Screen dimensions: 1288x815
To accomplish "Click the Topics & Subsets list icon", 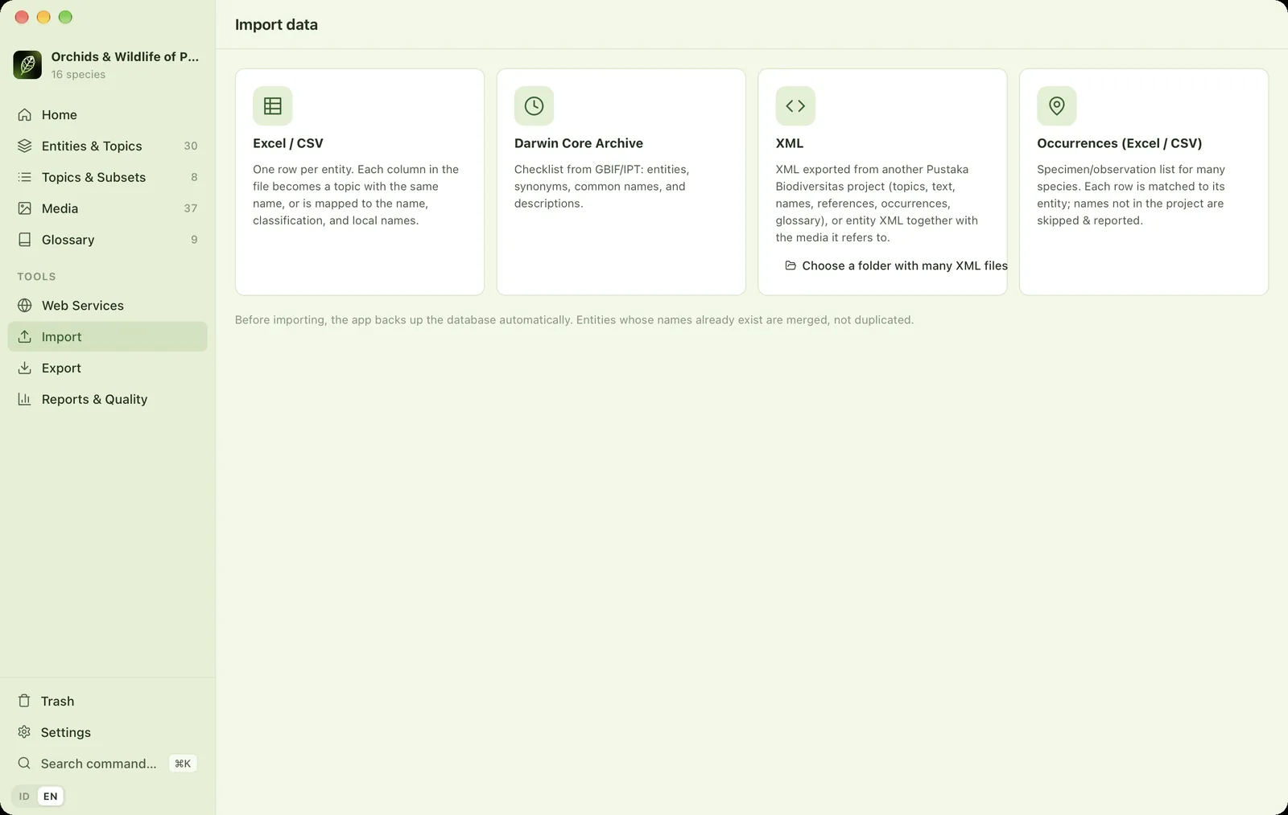I will click(25, 177).
